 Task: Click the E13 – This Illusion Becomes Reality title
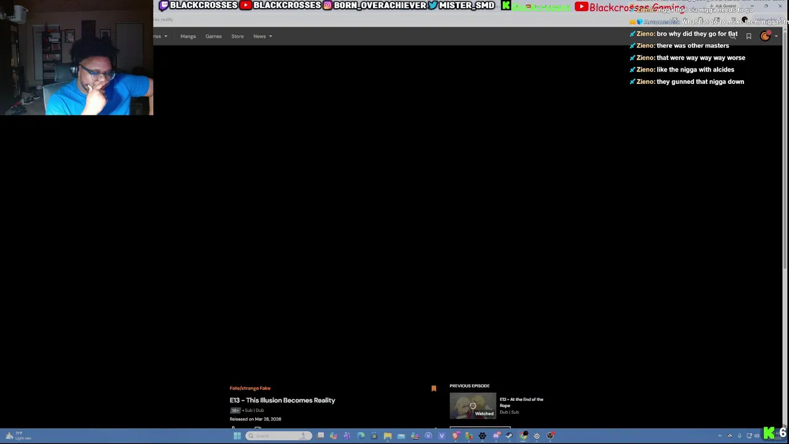(x=282, y=400)
